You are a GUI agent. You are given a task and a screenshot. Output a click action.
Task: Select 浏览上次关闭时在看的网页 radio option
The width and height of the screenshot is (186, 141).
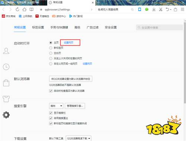51,58
